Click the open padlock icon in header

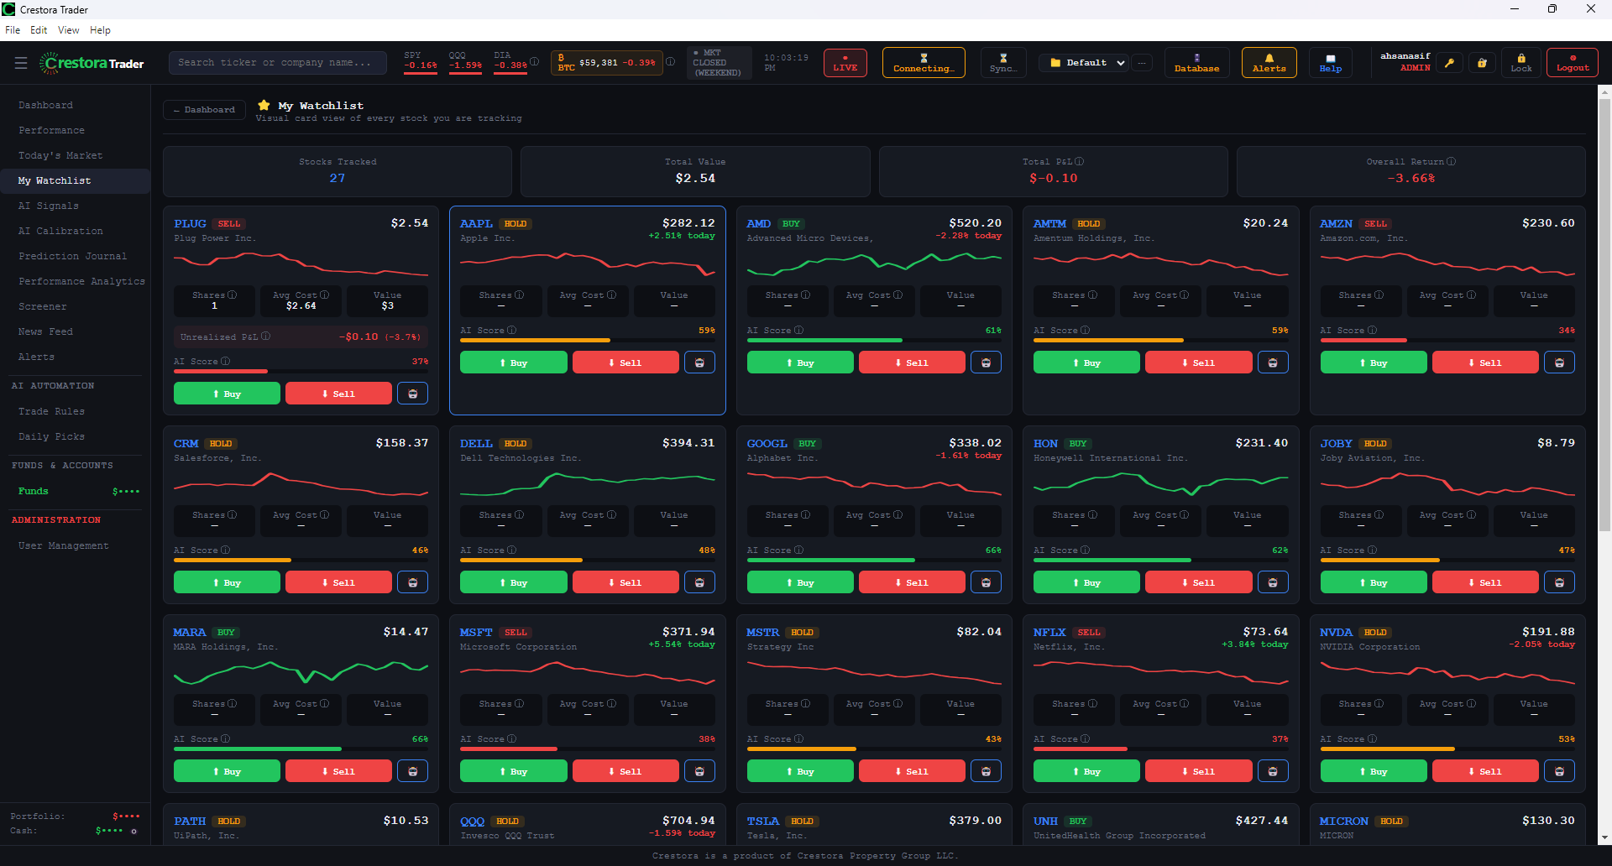pyautogui.click(x=1482, y=63)
